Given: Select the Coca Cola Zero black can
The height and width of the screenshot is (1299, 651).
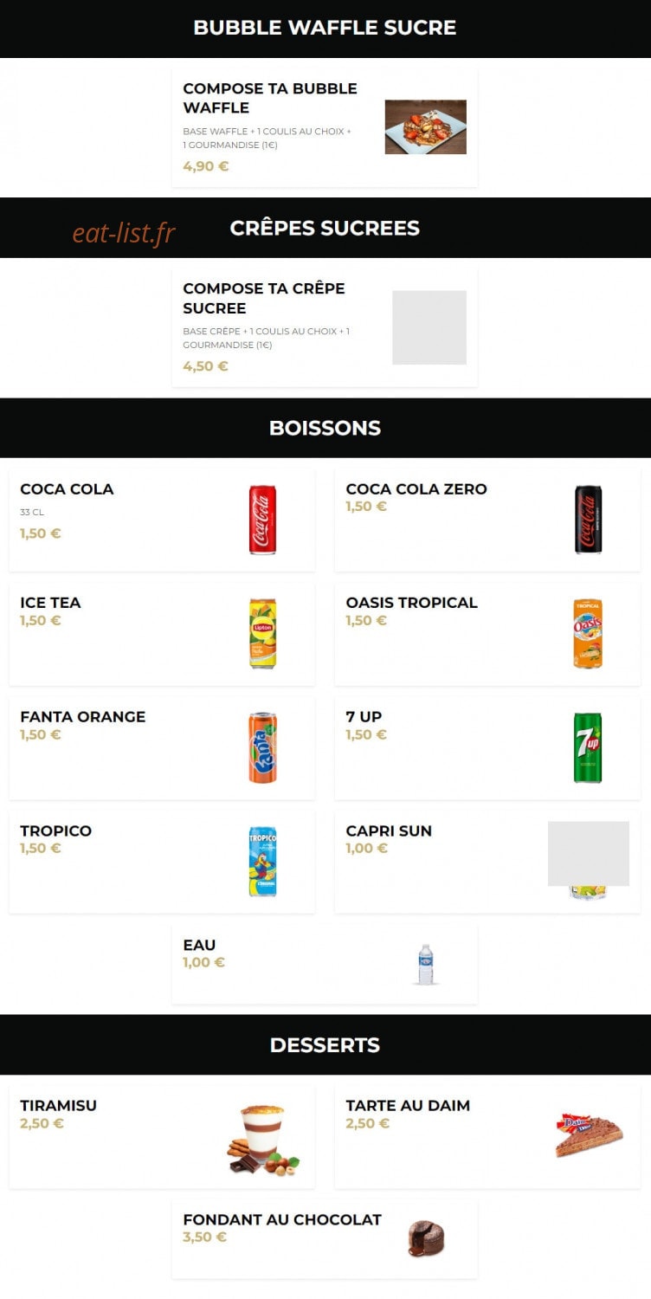Looking at the screenshot, I should point(589,520).
